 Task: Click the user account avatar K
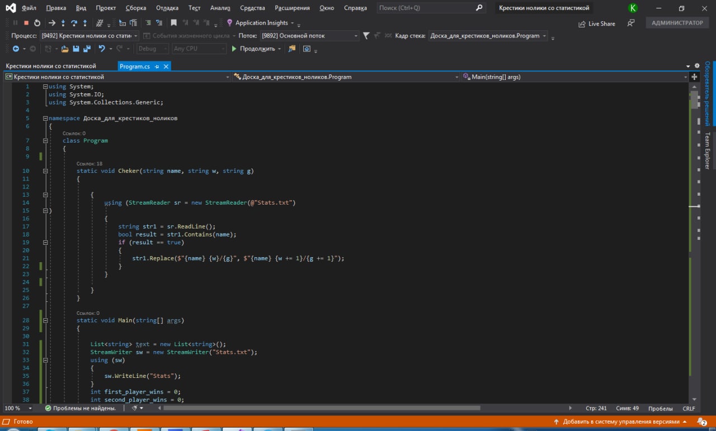click(x=633, y=8)
